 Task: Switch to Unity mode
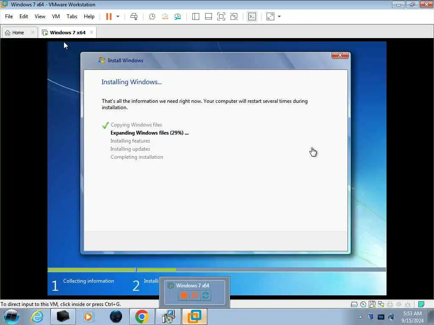[x=234, y=17]
